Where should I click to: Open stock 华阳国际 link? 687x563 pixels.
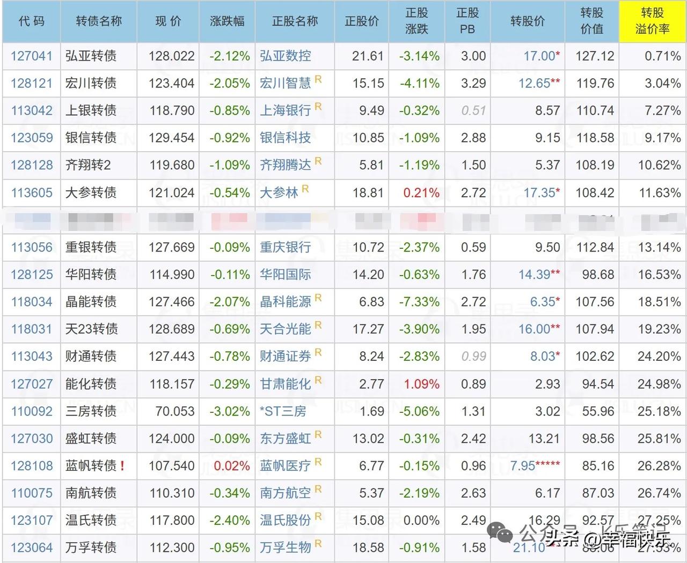click(285, 275)
